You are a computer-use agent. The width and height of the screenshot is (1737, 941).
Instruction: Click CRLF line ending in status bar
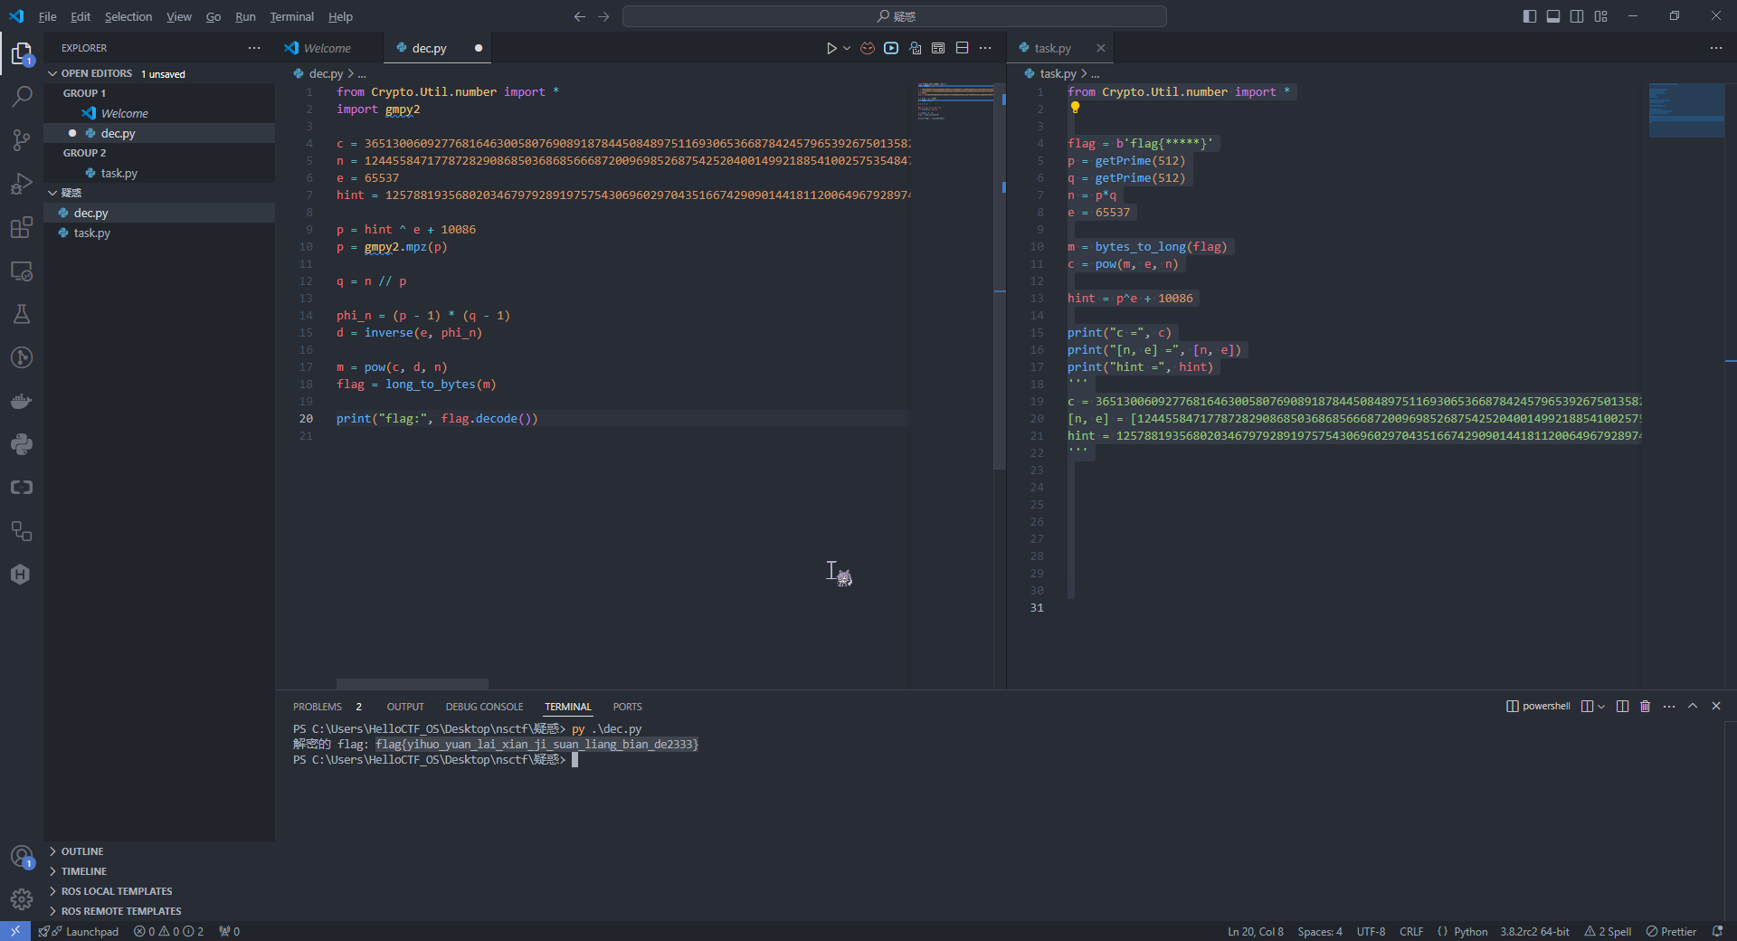(x=1410, y=931)
